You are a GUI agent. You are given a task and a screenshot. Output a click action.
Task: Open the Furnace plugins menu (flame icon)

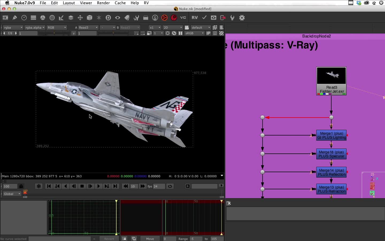[x=155, y=18]
